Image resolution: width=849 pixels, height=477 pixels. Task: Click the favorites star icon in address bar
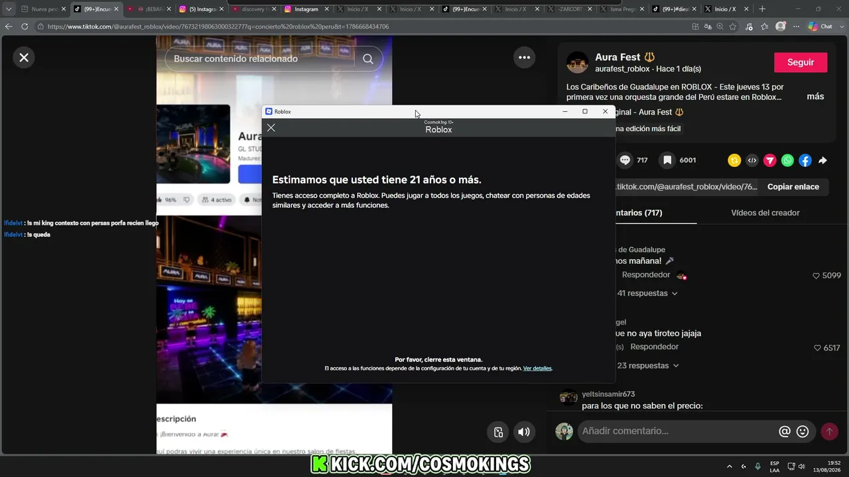pos(733,26)
